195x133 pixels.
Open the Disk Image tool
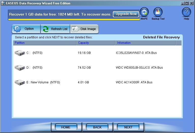(84, 29)
